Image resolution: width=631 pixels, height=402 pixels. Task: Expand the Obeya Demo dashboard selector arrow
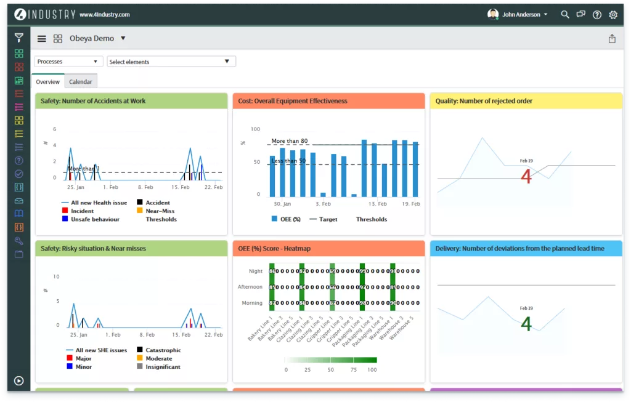coord(123,39)
